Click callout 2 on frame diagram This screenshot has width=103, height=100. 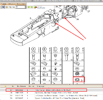point(30,18)
